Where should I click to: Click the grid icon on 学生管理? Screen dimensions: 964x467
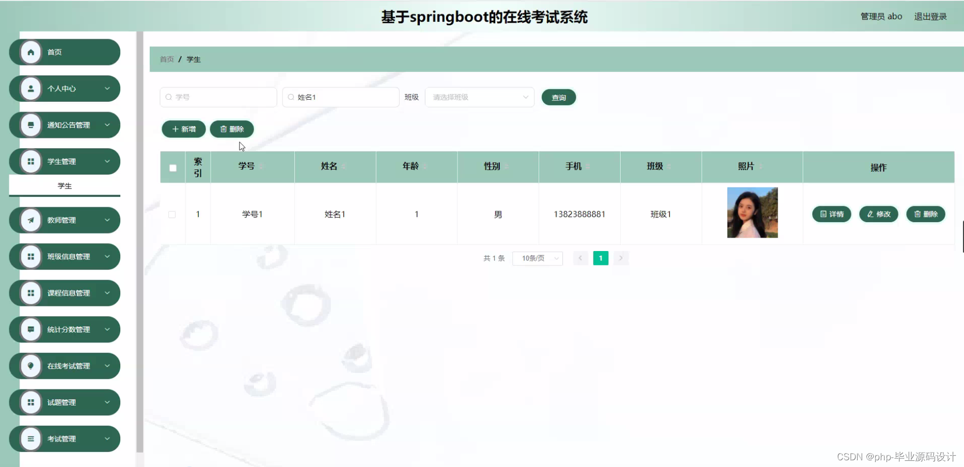point(31,161)
